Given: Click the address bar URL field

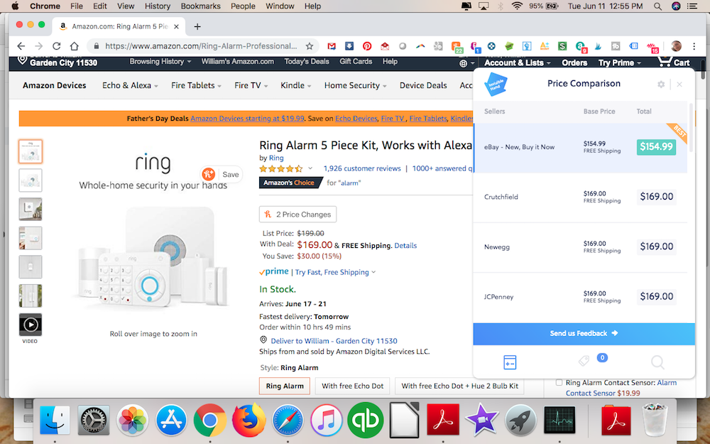Looking at the screenshot, I should point(201,45).
